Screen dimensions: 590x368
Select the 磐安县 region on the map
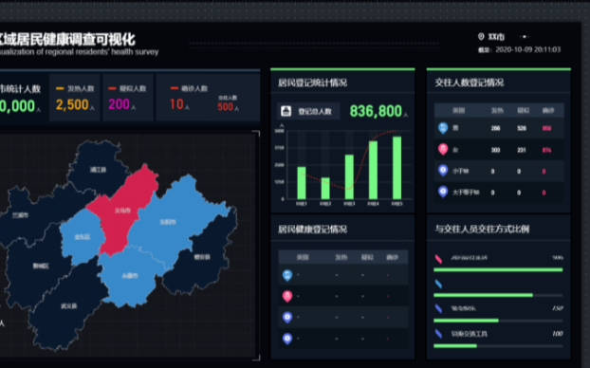[202, 258]
